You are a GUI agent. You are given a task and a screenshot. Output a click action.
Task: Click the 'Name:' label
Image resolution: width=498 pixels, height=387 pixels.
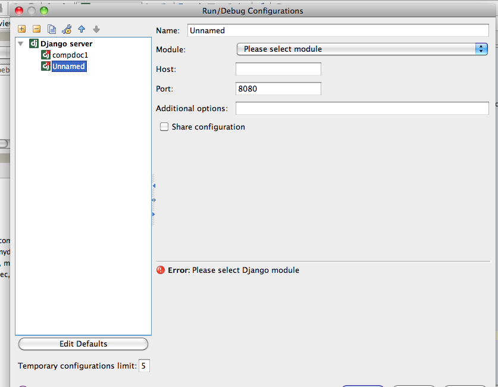point(168,30)
